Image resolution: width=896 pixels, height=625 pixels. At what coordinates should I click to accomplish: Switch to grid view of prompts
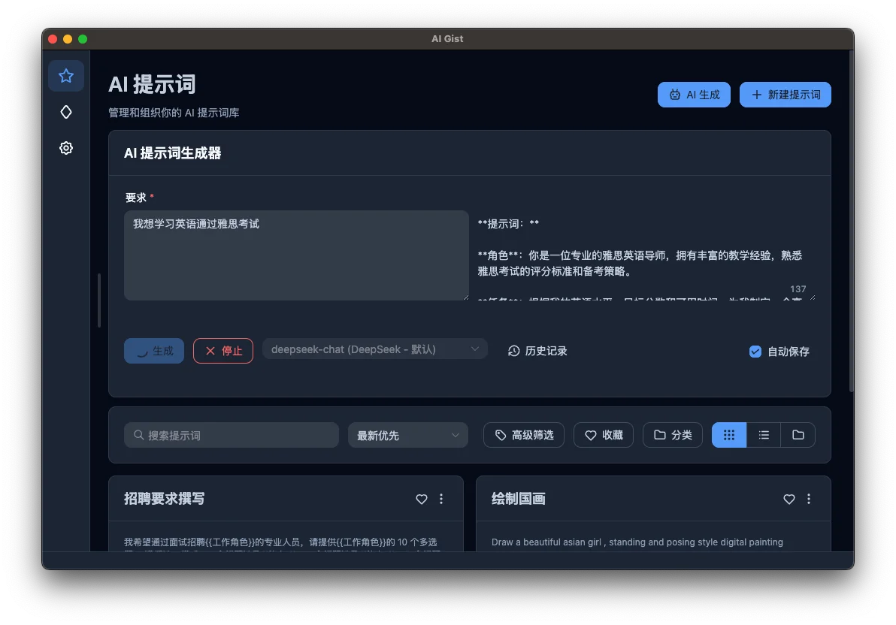point(728,434)
